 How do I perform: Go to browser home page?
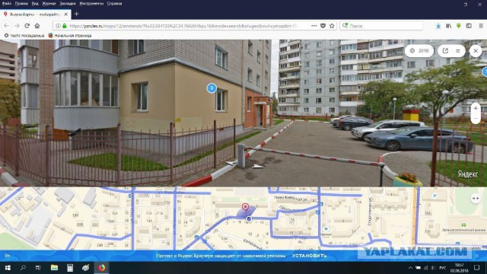pos(37,26)
